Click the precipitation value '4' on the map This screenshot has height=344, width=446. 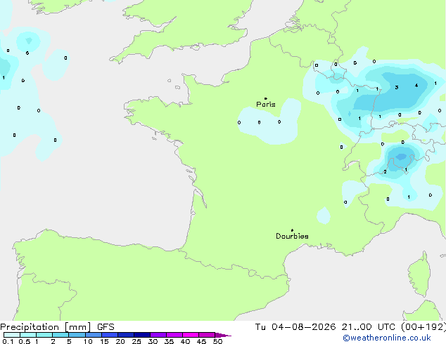point(416,86)
